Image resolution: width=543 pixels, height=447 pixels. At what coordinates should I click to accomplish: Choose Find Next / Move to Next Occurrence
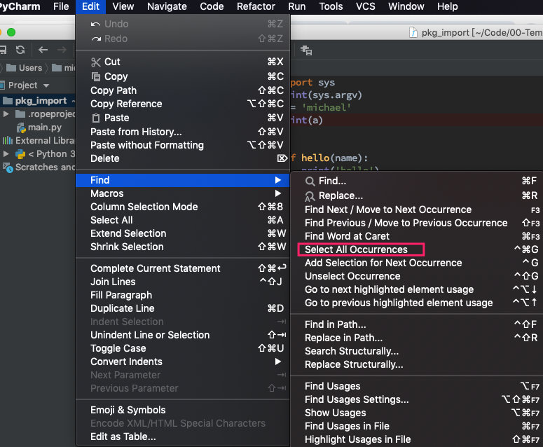click(x=416, y=209)
